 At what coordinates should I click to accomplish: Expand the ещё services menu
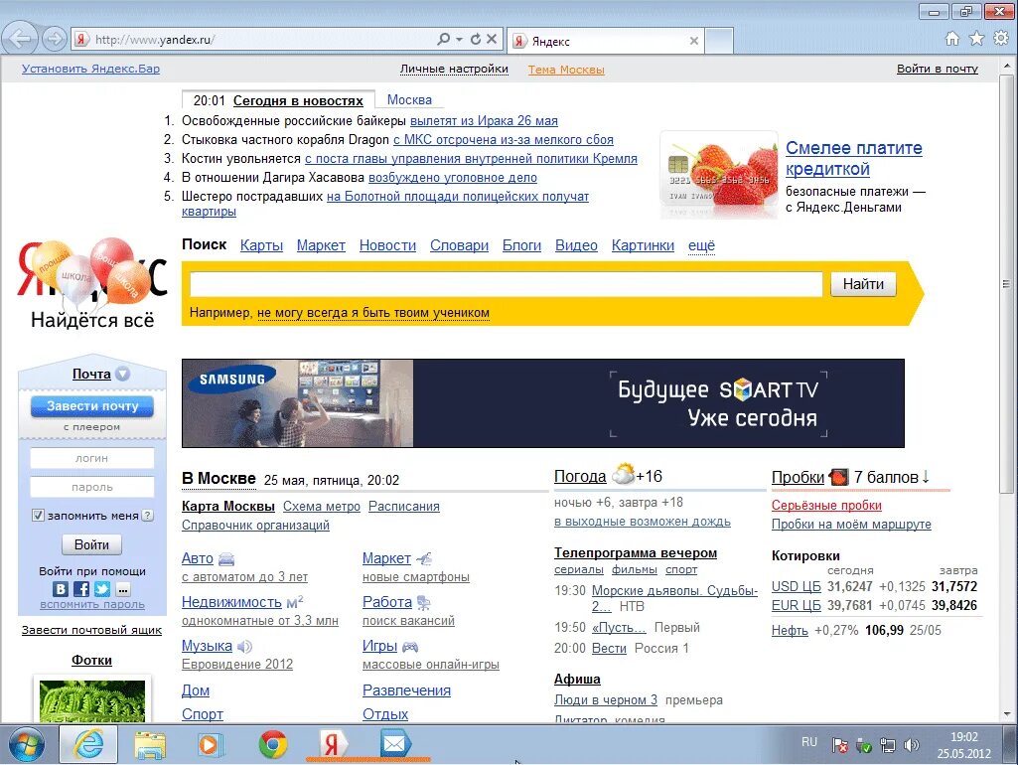pyautogui.click(x=701, y=245)
